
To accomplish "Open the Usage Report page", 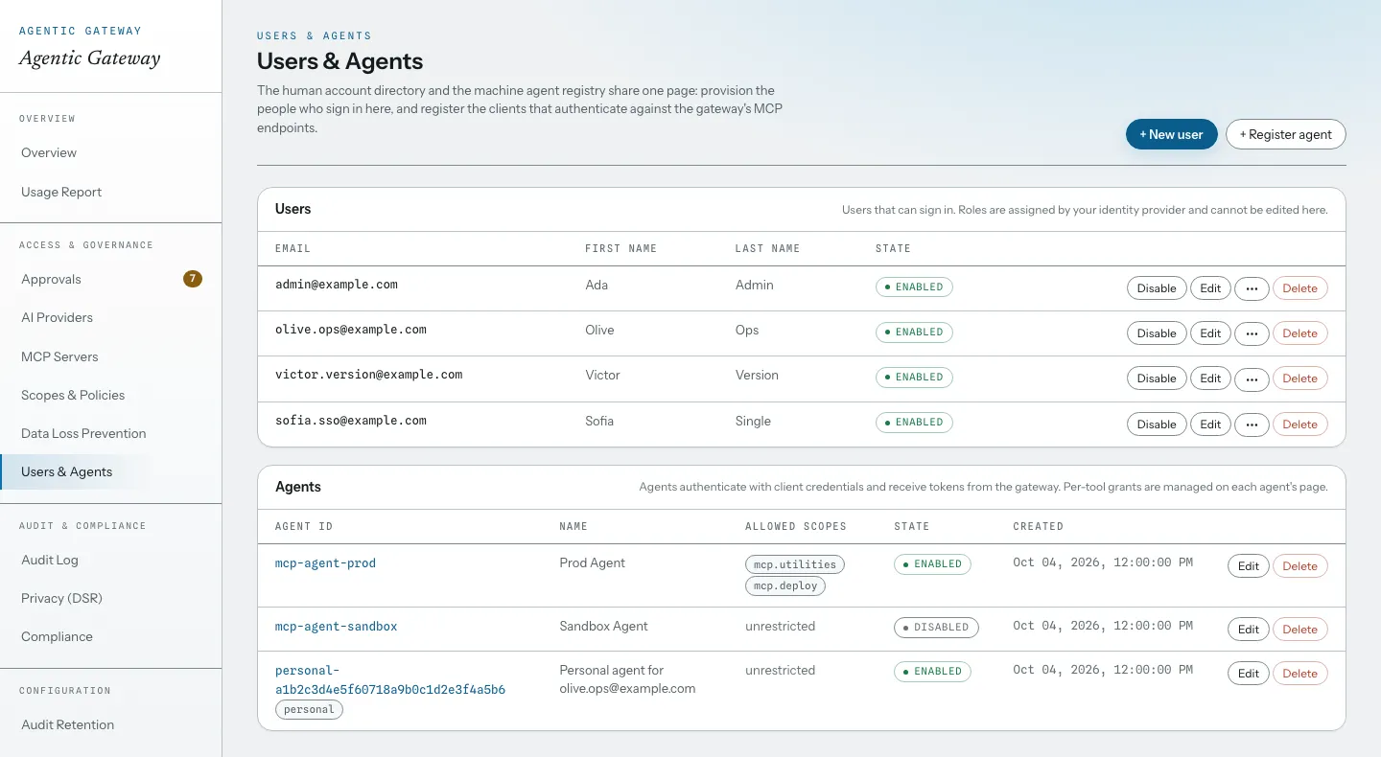I will (111, 192).
